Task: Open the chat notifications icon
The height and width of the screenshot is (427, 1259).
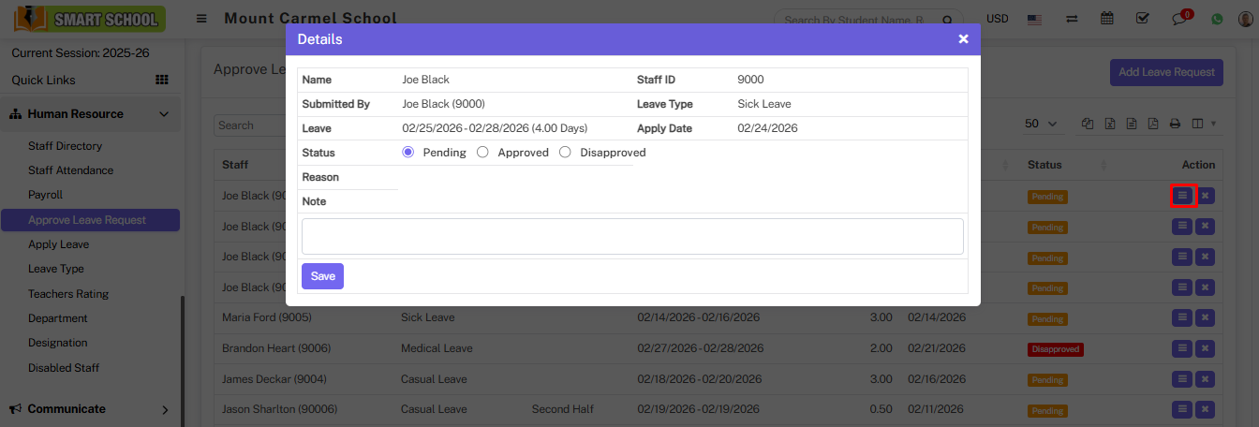Action: point(1180,19)
